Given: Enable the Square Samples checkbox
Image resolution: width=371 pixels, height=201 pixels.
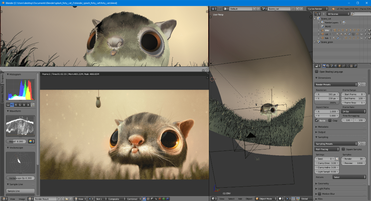Looking at the screenshot, I should pos(343,149).
